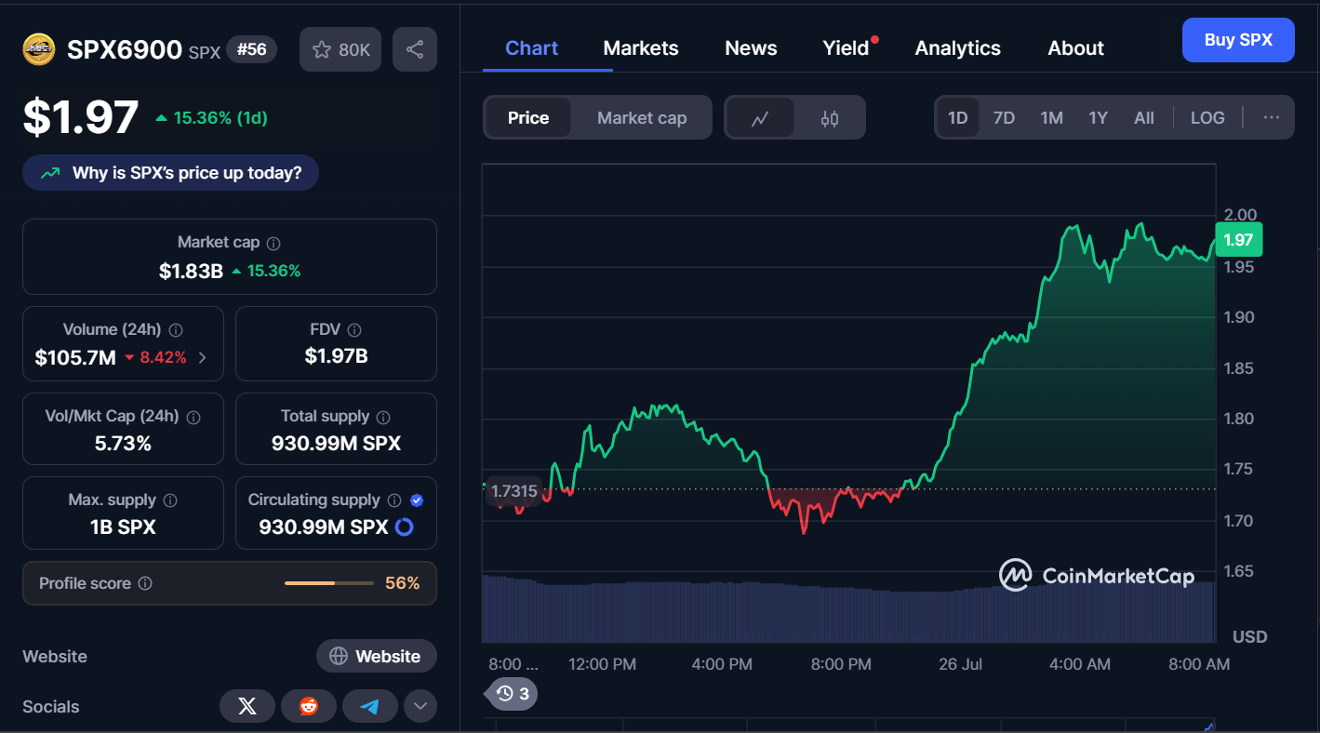The image size is (1320, 733).
Task: Select the 1D time range
Action: [958, 118]
